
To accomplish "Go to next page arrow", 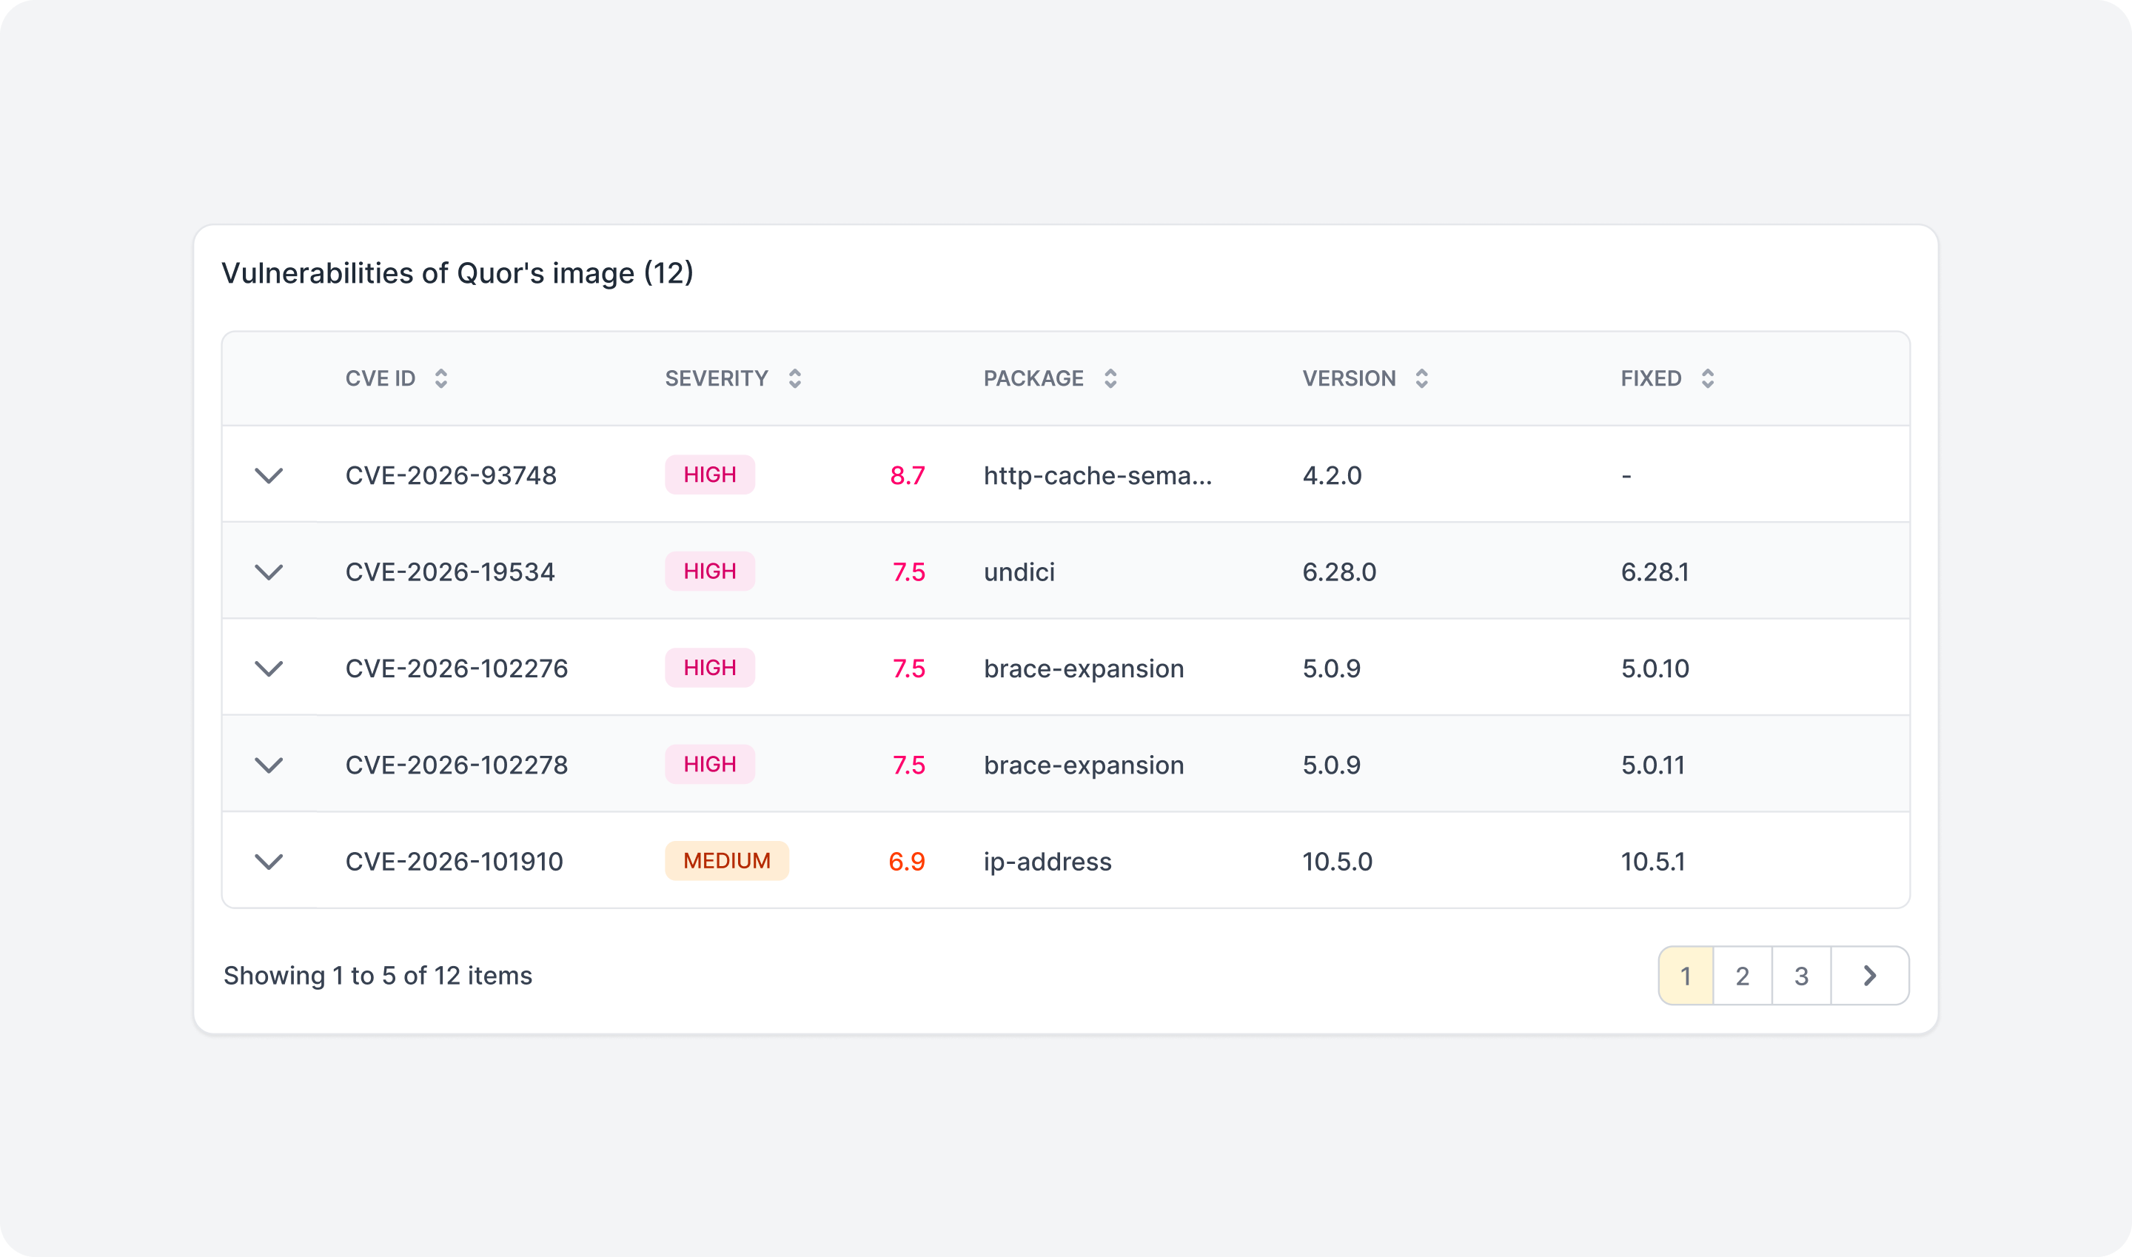I will 1869,976.
